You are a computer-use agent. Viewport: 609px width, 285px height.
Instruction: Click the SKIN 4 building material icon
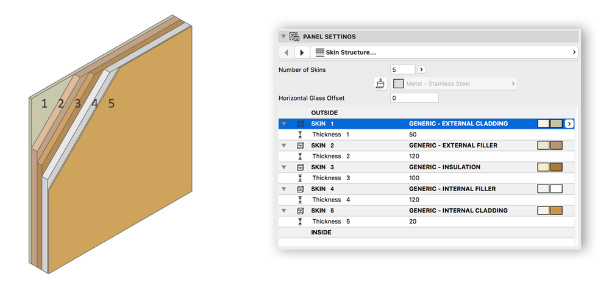pos(300,189)
